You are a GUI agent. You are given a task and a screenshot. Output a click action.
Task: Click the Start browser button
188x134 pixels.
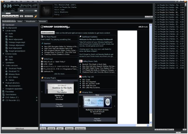[60, 129]
